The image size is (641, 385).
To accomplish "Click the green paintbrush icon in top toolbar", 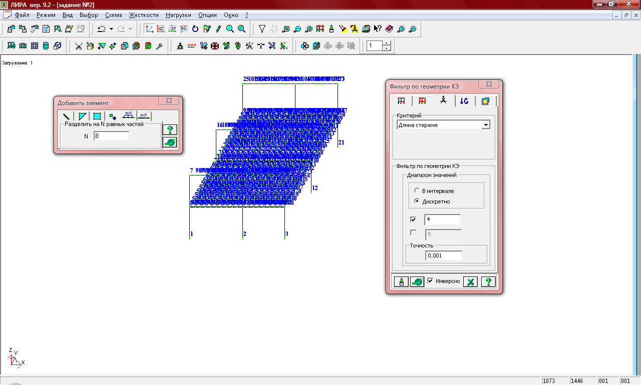I will point(332,29).
